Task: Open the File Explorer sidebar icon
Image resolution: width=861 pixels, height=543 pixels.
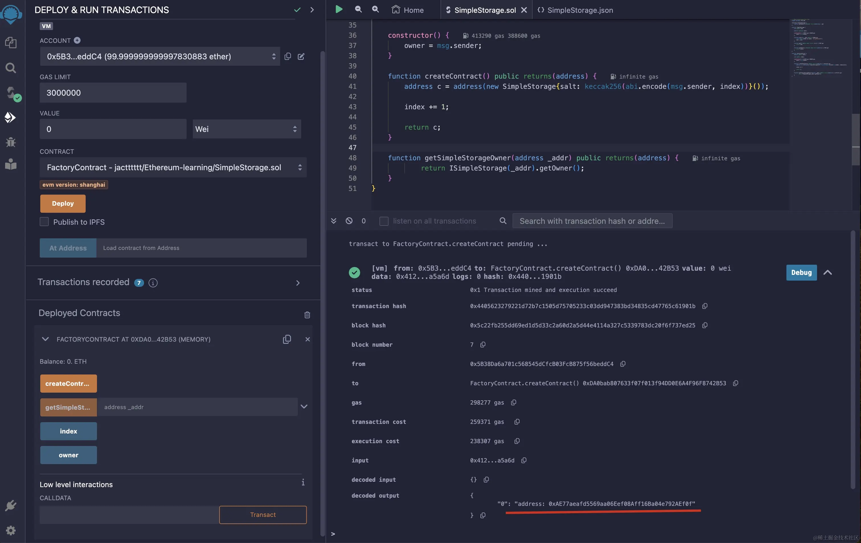Action: [11, 42]
